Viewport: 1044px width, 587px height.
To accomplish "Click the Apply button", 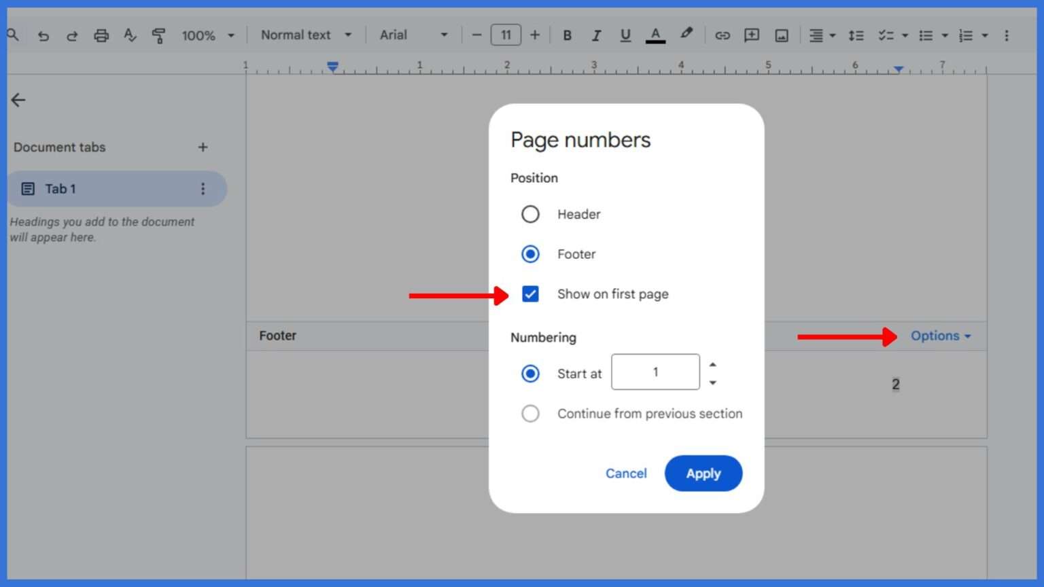I will pyautogui.click(x=703, y=474).
